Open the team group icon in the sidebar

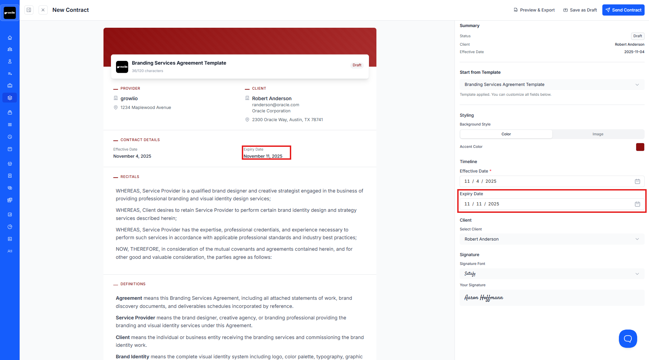pyautogui.click(x=10, y=49)
